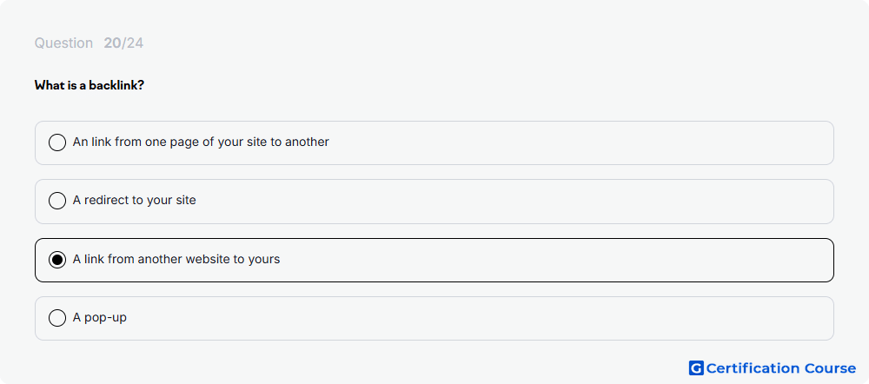The width and height of the screenshot is (869, 384).
Task: Choose the answer text "A redirect to your site"
Action: [x=134, y=200]
